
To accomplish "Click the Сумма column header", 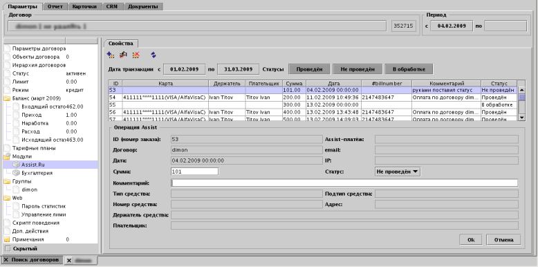I will [294, 84].
